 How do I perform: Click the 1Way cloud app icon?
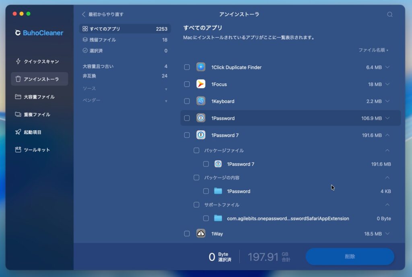click(201, 234)
